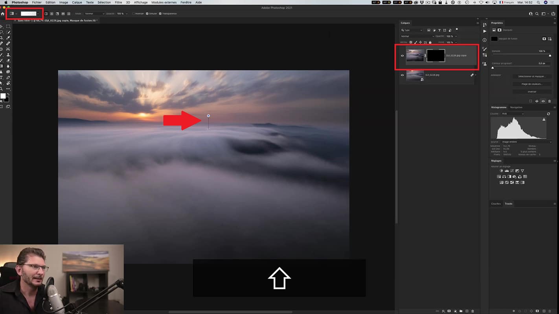This screenshot has height=314, width=559.
Task: Add a Vibrance adjustment triangle icon
Action: pyautogui.click(x=522, y=171)
